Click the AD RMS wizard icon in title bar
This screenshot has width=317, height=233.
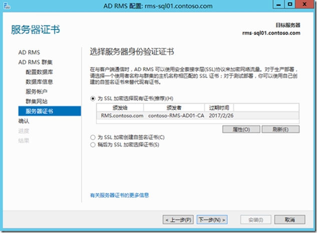7,5
